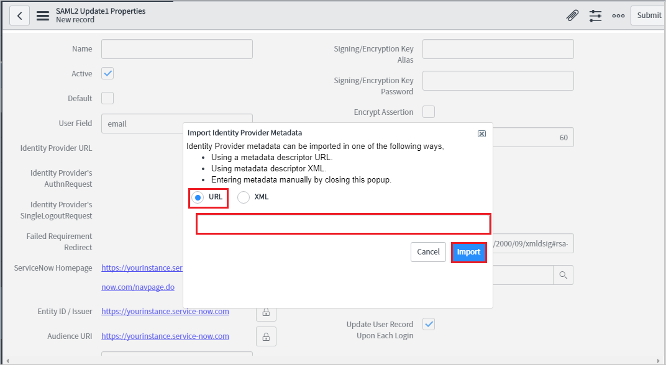The height and width of the screenshot is (365, 666).
Task: Enable the Default checkbox
Action: point(107,97)
